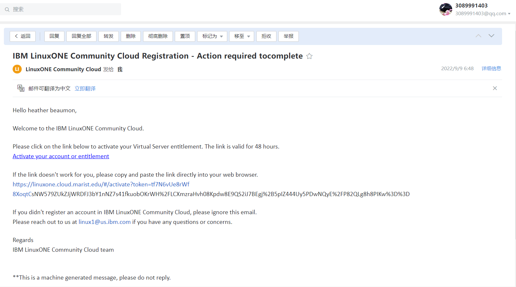Go to previous email up chevron
The width and height of the screenshot is (516, 287).
point(478,36)
